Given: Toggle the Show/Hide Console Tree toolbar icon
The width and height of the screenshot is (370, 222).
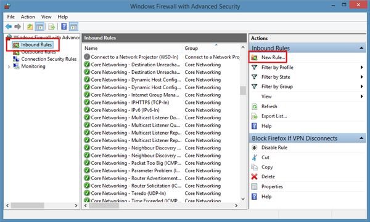Looking at the screenshot, I should (39, 26).
